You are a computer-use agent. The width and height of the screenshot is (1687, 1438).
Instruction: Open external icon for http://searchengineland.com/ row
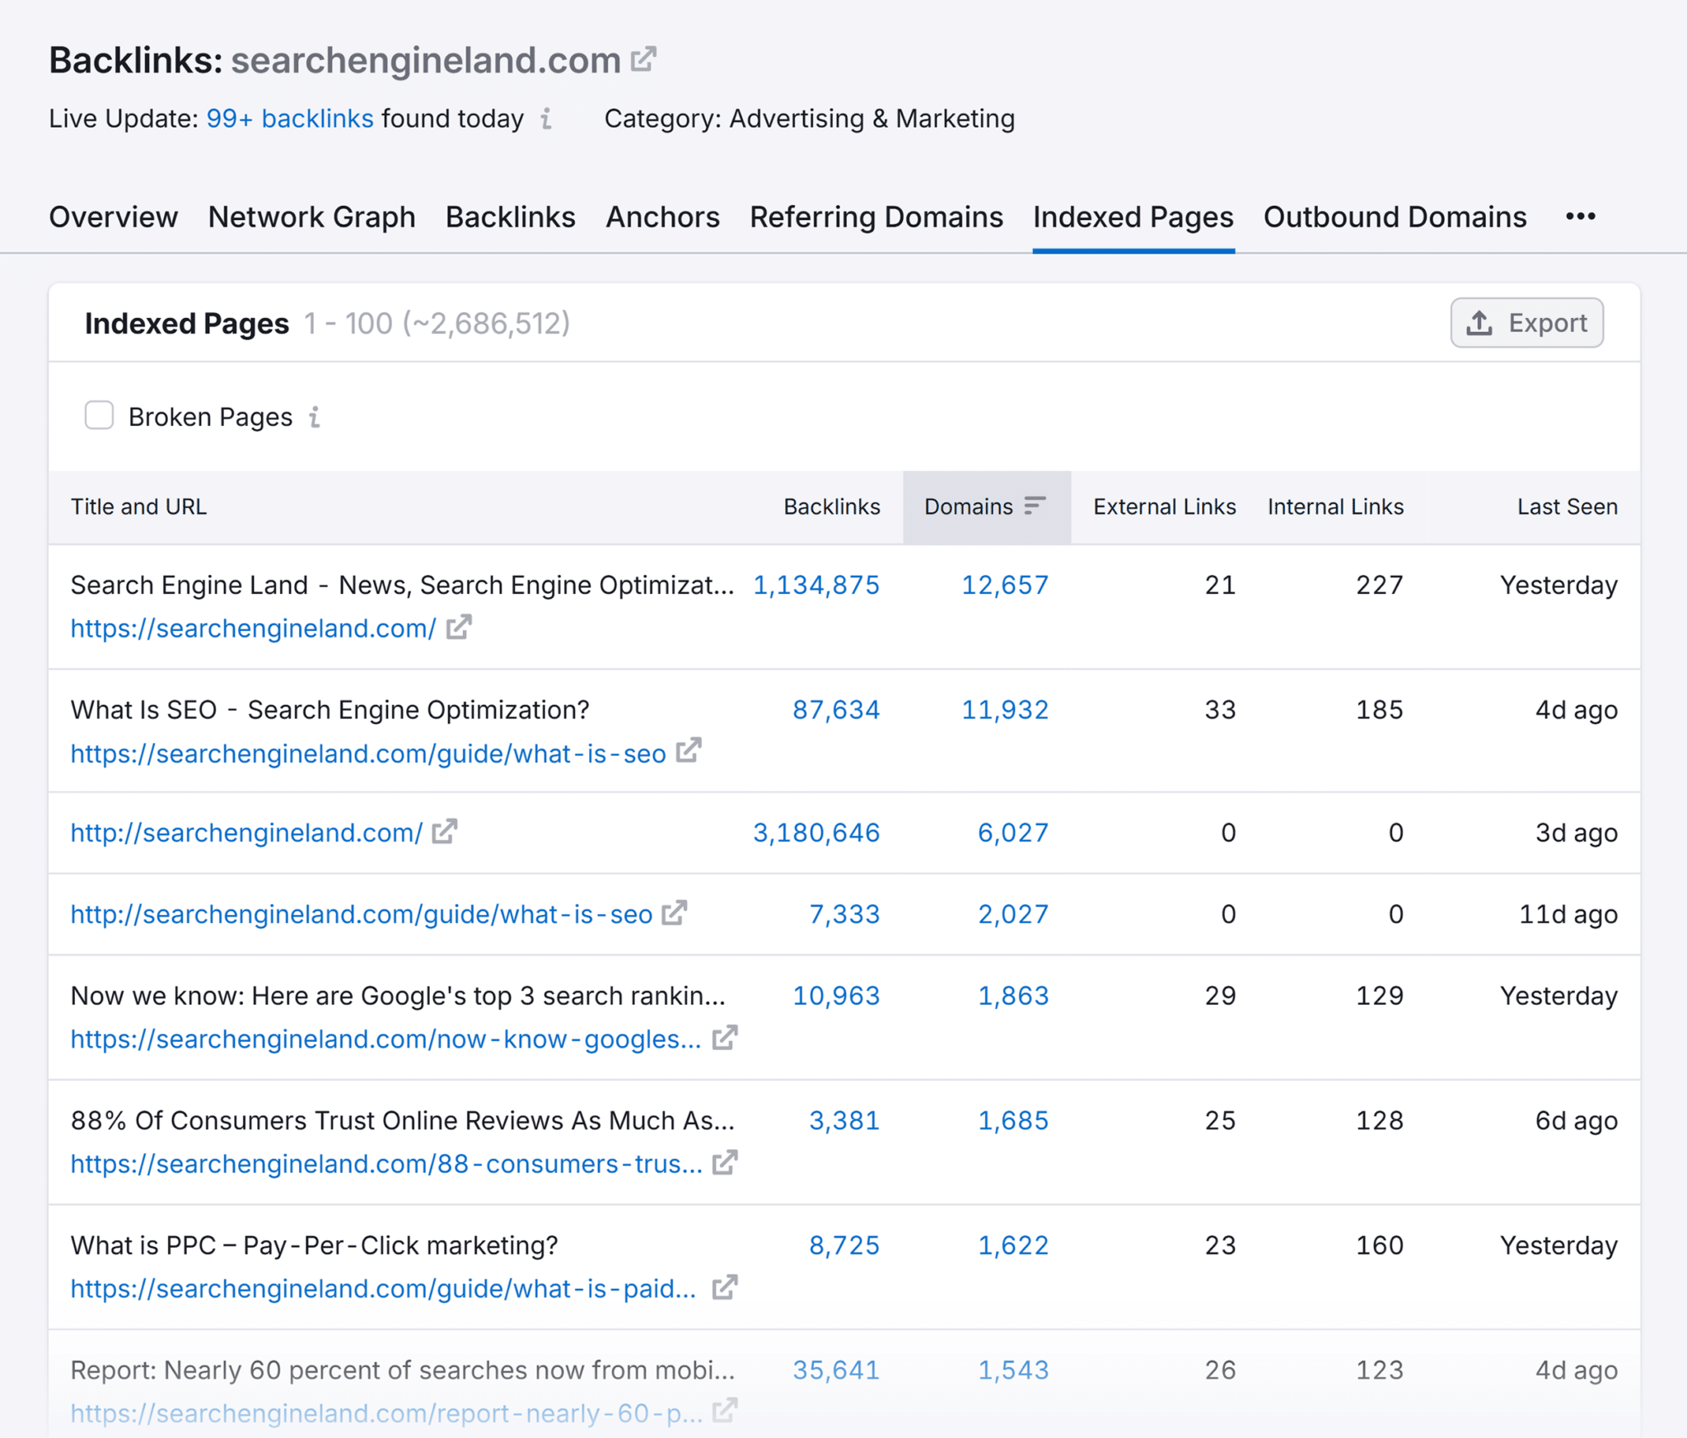pyautogui.click(x=445, y=832)
